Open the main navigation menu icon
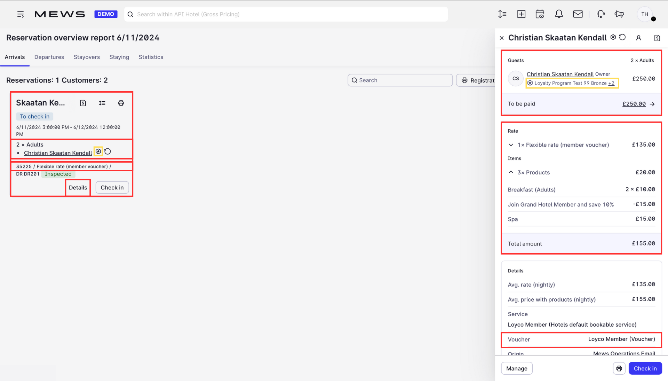Image resolution: width=668 pixels, height=383 pixels. tap(21, 14)
